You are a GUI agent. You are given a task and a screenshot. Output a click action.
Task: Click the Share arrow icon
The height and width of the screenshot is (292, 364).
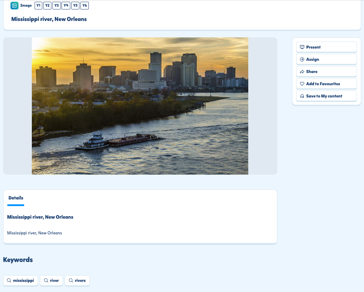302,72
